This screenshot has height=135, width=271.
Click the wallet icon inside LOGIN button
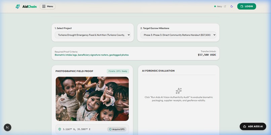point(242,6)
